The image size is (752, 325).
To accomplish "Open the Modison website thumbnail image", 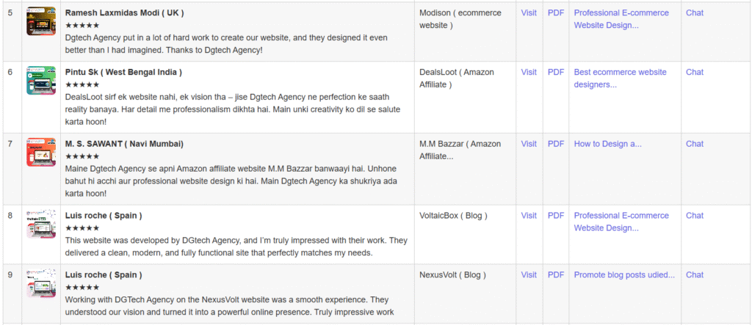I will pos(41,22).
